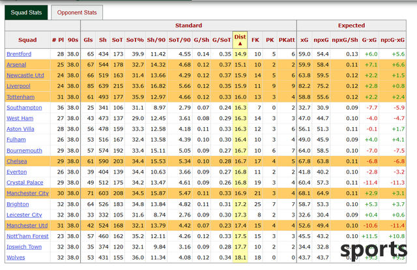The height and width of the screenshot is (270, 417).
Task: Sort by the # Pl column header
Action: [x=58, y=40]
